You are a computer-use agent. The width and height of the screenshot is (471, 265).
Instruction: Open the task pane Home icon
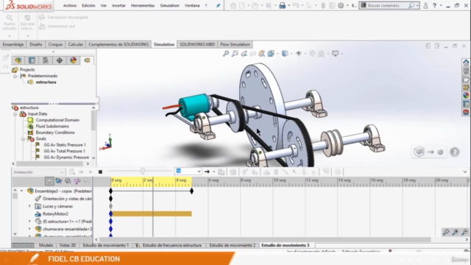point(466,63)
